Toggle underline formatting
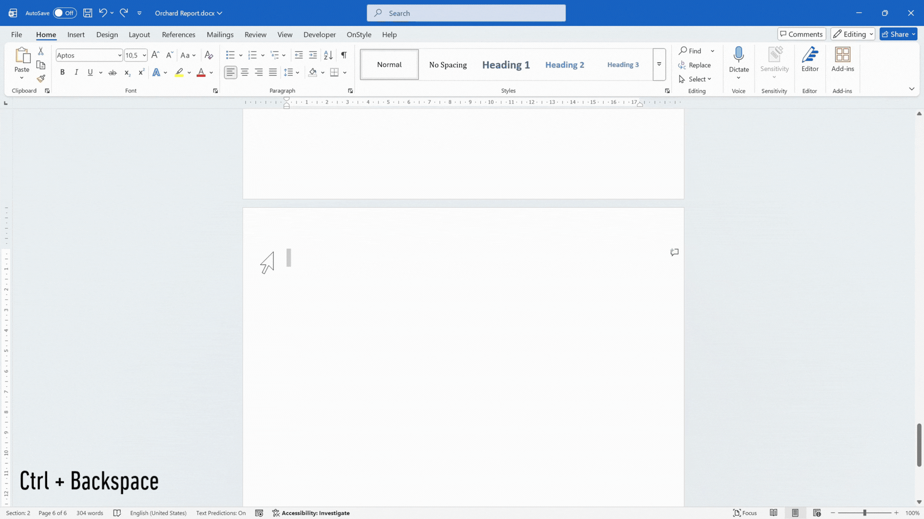 pyautogui.click(x=90, y=73)
